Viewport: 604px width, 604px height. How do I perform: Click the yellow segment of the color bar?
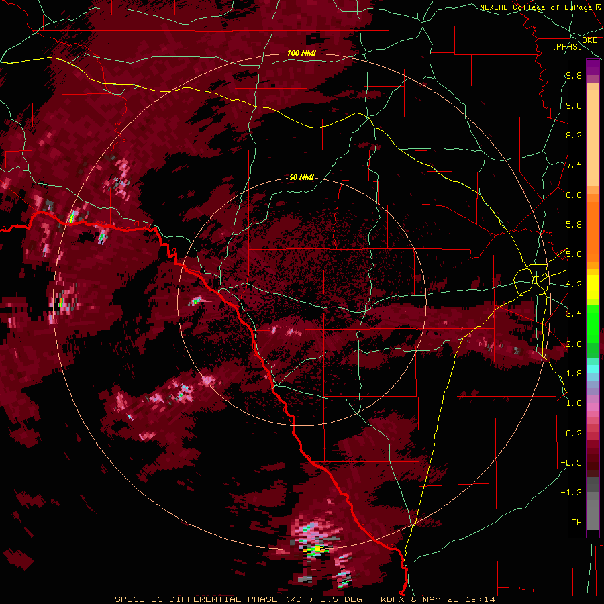tap(593, 287)
